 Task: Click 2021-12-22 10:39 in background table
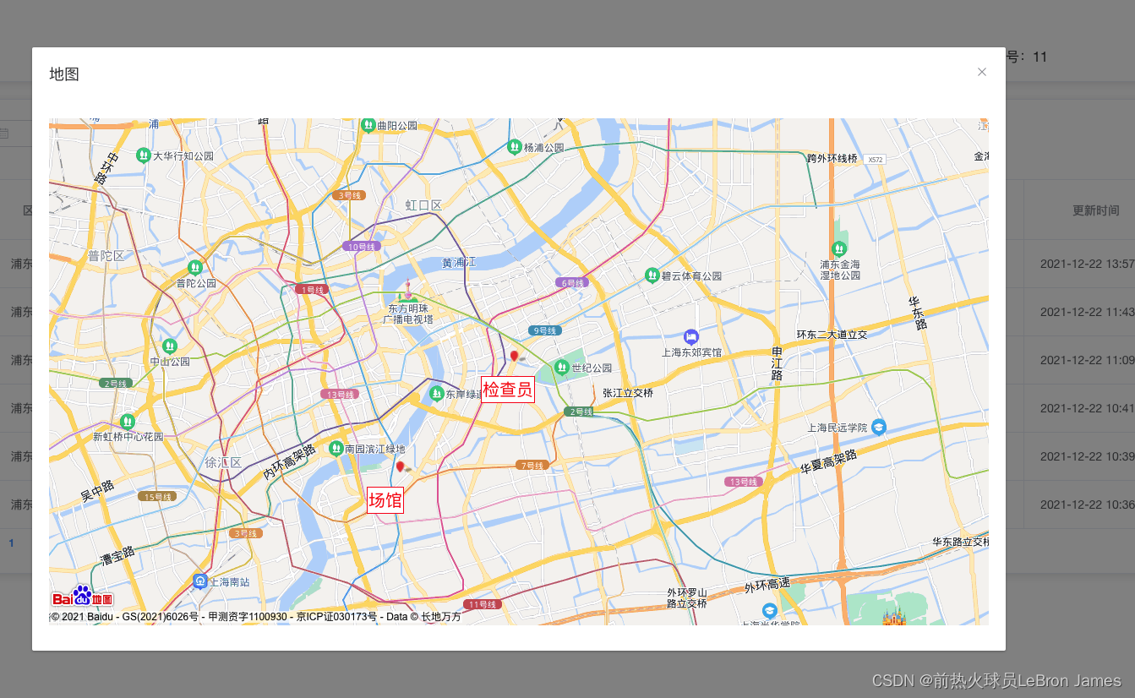pos(1087,456)
